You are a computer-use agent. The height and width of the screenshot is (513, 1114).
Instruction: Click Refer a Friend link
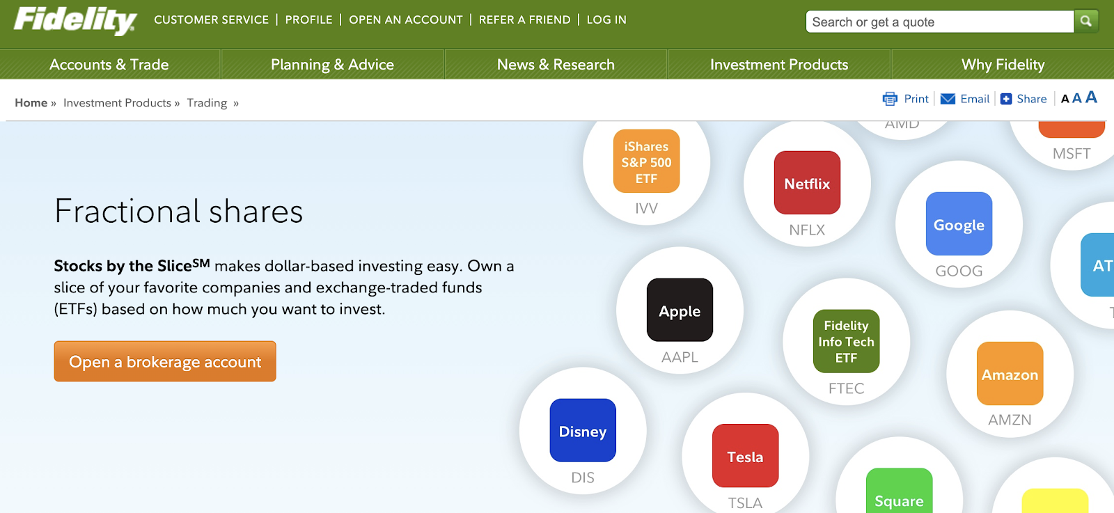(x=524, y=19)
